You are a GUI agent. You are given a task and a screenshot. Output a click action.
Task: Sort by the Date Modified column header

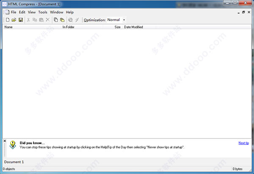coord(139,27)
